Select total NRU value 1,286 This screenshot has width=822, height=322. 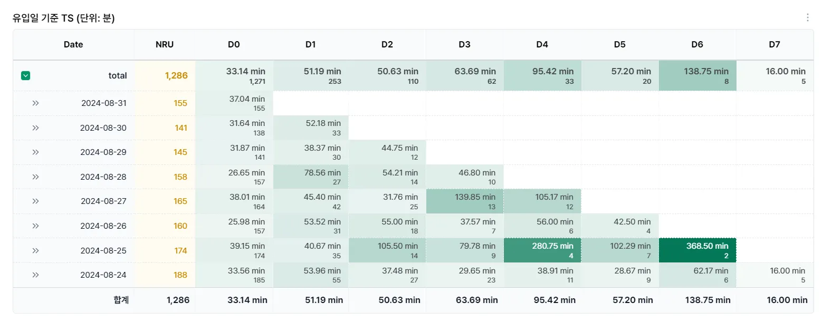point(176,76)
